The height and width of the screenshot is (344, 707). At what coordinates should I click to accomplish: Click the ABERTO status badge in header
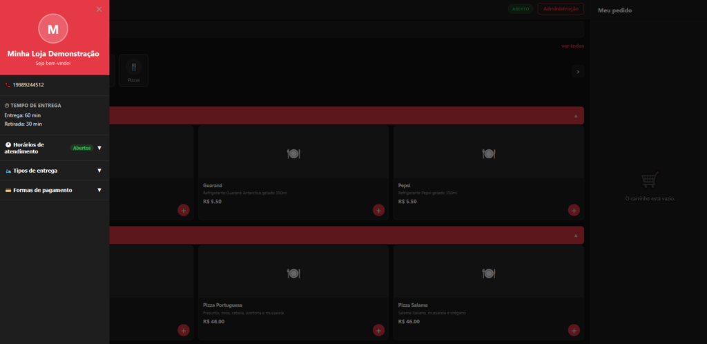pos(520,9)
